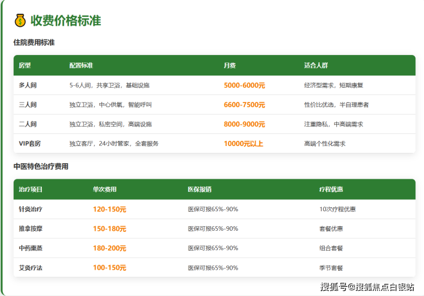Select the 中药熏蒸 treatment label
The image size is (424, 296).
(30, 248)
